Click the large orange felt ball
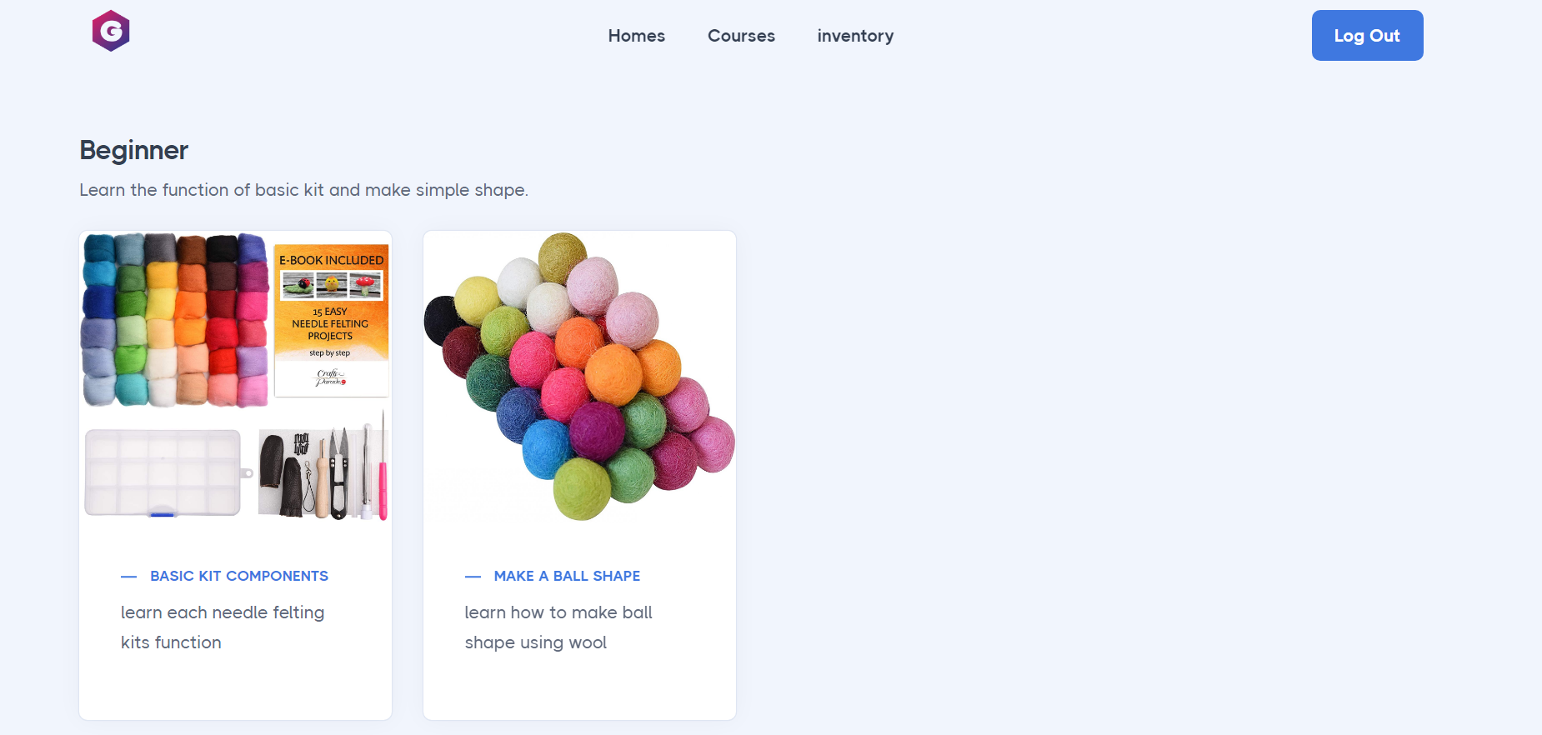Screen dimensions: 1542x735 pyautogui.click(x=614, y=374)
